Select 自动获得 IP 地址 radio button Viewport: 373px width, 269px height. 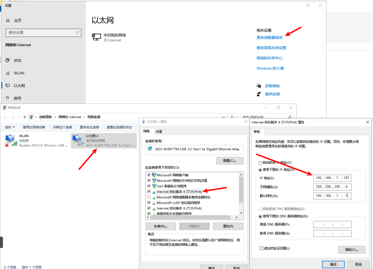[260, 163]
